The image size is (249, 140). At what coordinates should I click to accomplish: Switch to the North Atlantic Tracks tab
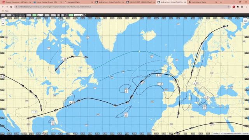[202, 2]
